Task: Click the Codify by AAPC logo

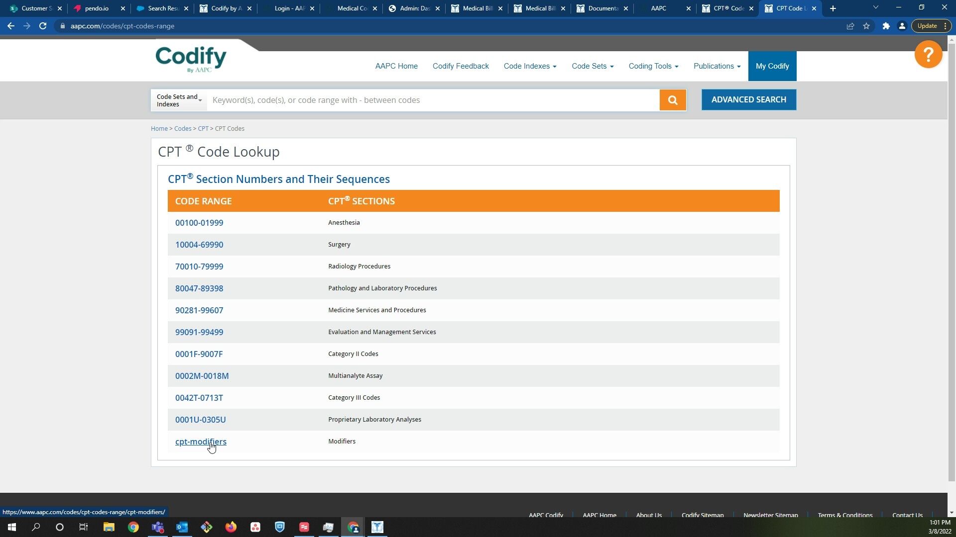Action: (191, 60)
